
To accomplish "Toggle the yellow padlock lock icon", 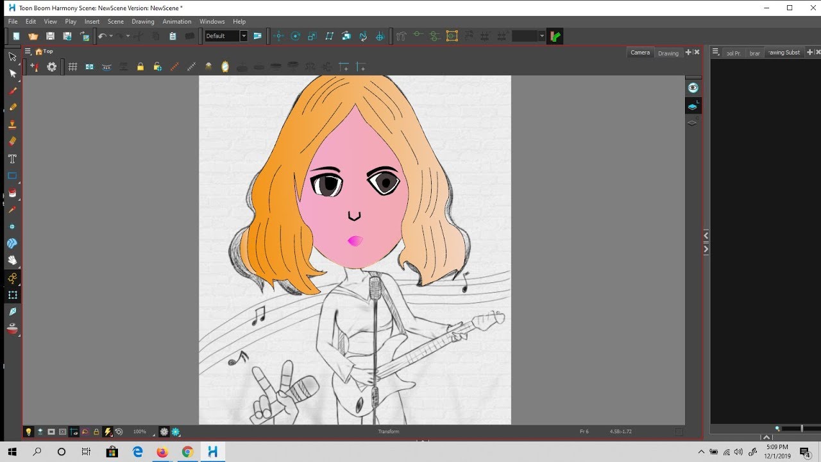I will (140, 67).
